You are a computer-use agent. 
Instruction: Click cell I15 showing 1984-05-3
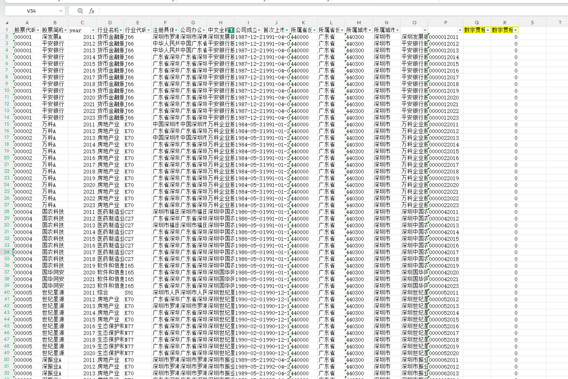click(248, 124)
